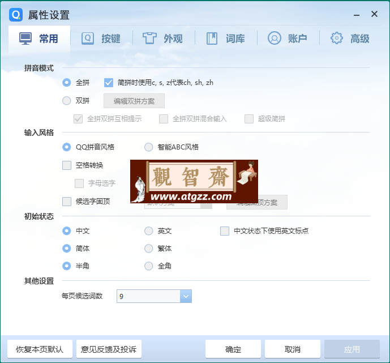The height and width of the screenshot is (363, 390).
Task: Switch to the 外观 tab
Action: coord(164,39)
